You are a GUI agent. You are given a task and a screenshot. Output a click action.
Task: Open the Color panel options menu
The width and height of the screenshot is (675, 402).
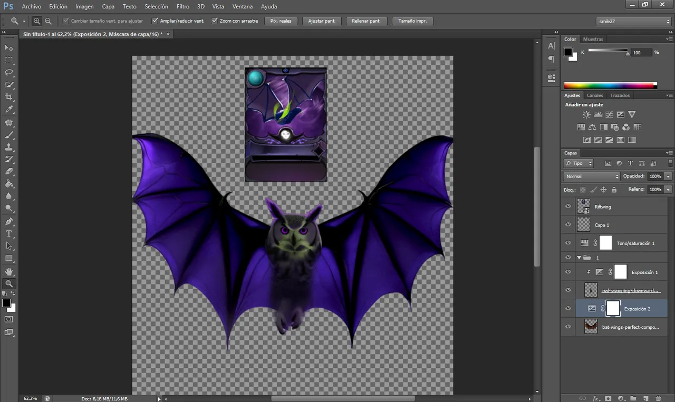(x=669, y=39)
